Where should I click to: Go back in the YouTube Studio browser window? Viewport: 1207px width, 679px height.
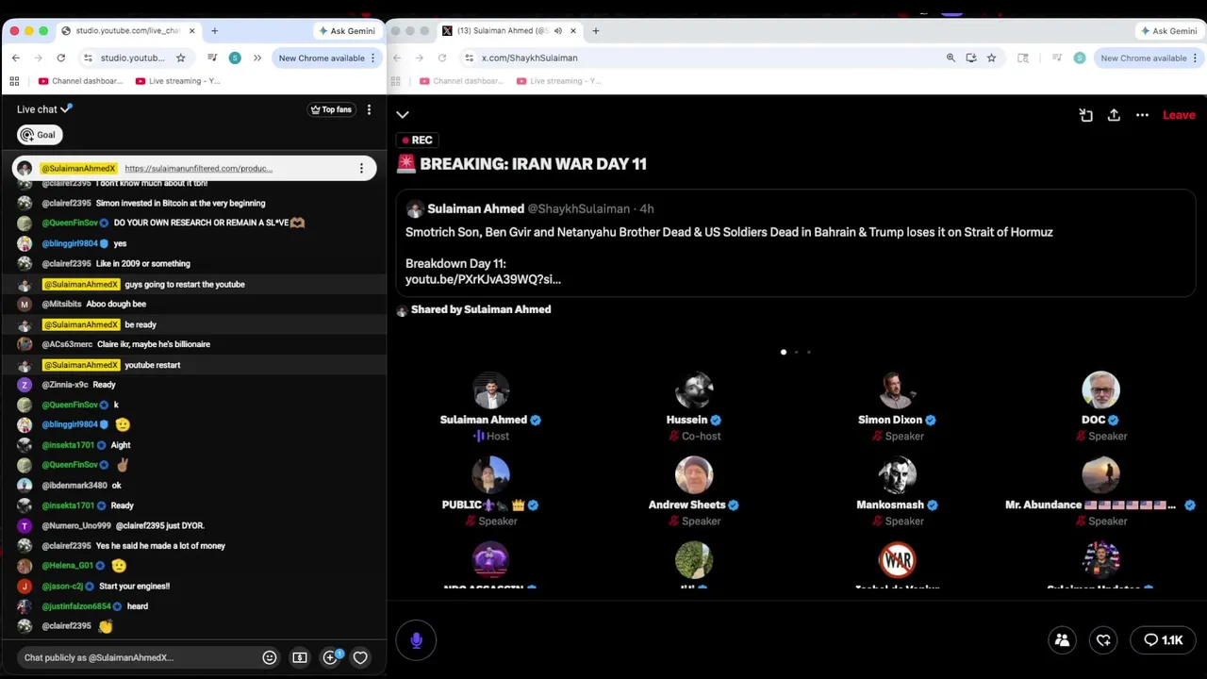click(x=15, y=58)
